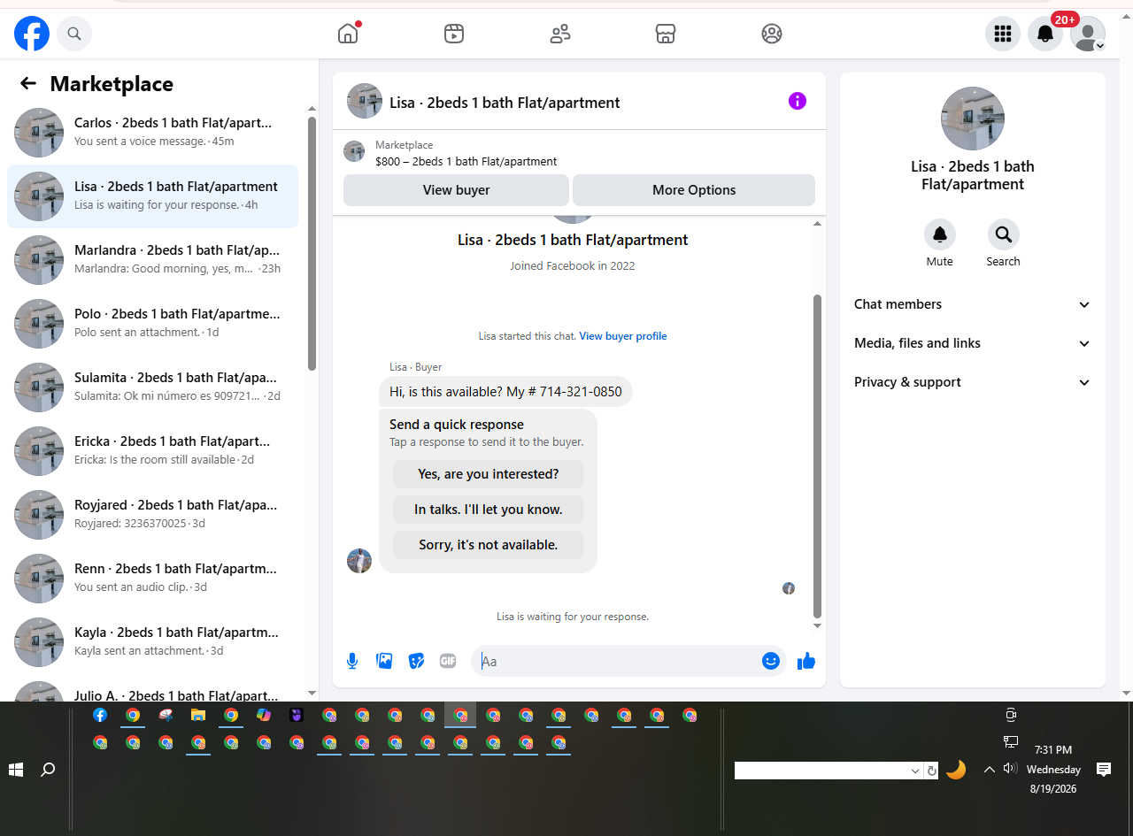This screenshot has width=1133, height=836.
Task: Click the chat messages scrollbar
Action: click(817, 456)
